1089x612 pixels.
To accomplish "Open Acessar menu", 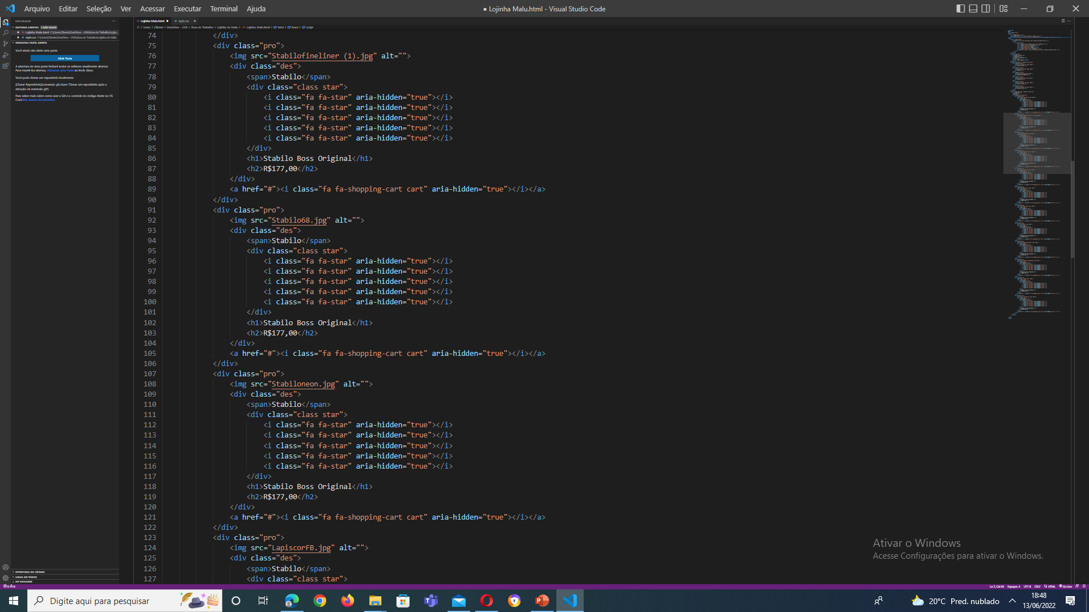I will point(153,8).
